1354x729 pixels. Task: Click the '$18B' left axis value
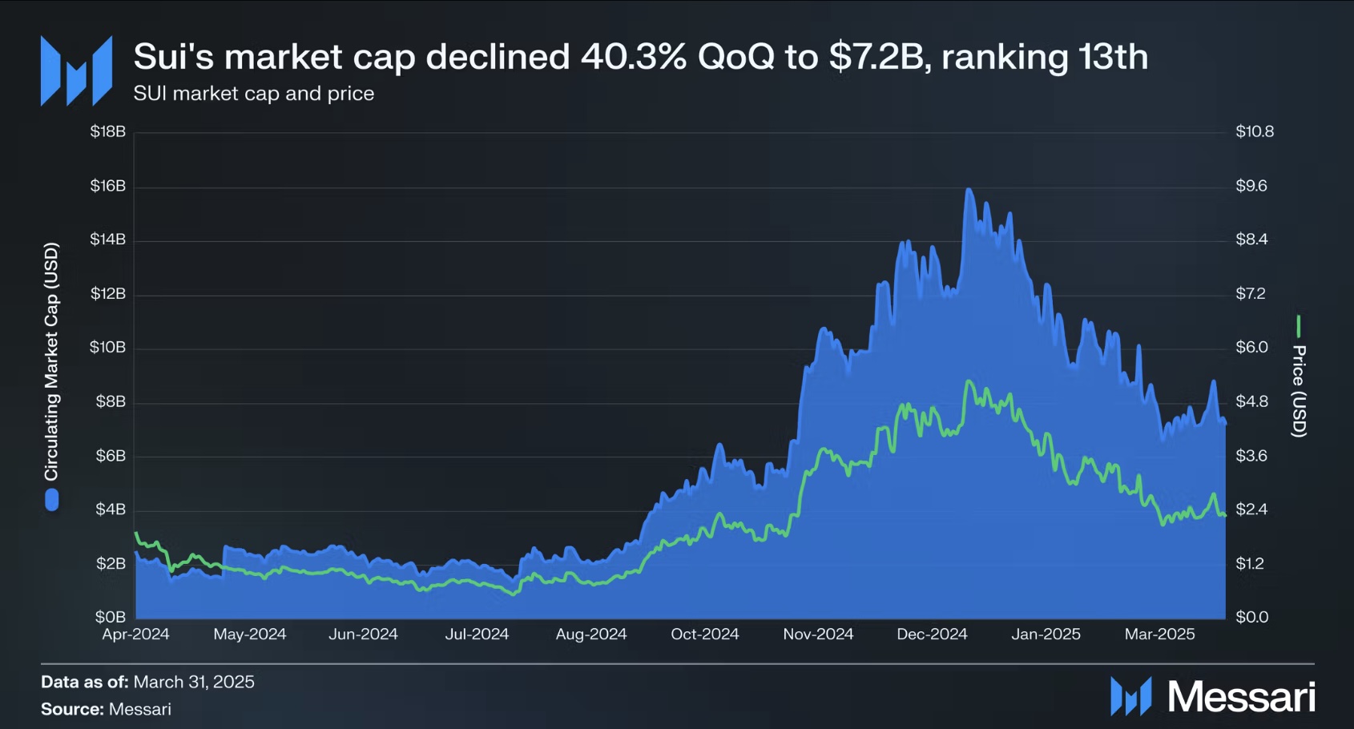click(108, 131)
